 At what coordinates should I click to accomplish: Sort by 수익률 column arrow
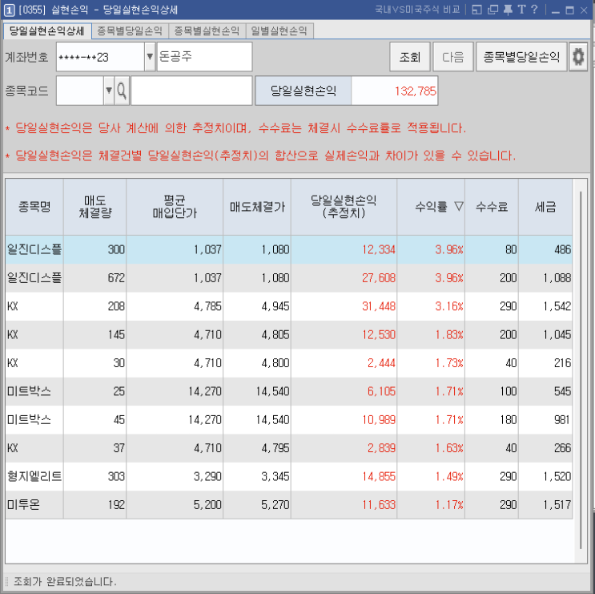(459, 207)
